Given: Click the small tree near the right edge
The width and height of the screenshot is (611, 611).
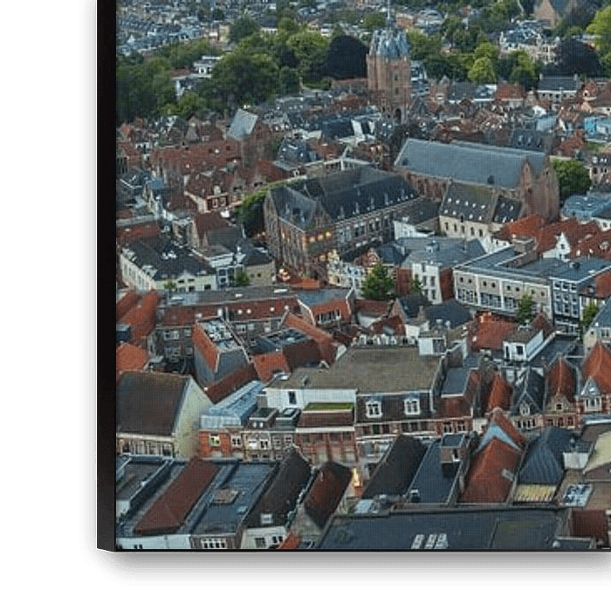Looking at the screenshot, I should tap(525, 309).
